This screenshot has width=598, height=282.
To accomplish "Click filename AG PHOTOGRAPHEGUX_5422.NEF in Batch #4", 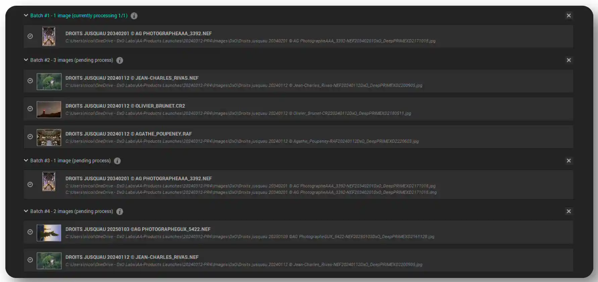I will (x=138, y=229).
